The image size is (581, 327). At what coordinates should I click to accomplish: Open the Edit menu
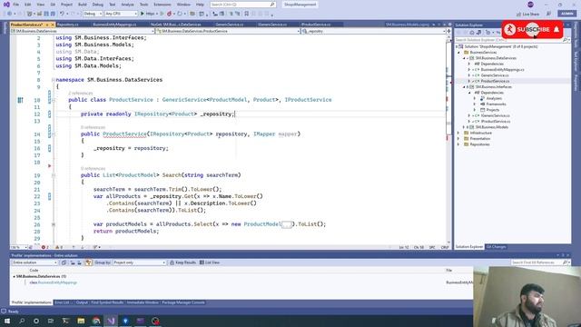tap(28, 5)
